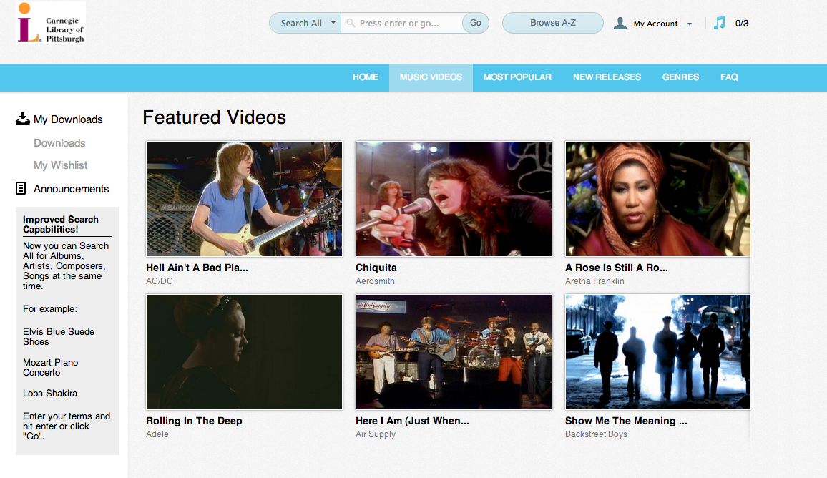The height and width of the screenshot is (478, 827).
Task: Expand the My Account dropdown arrow
Action: click(690, 24)
